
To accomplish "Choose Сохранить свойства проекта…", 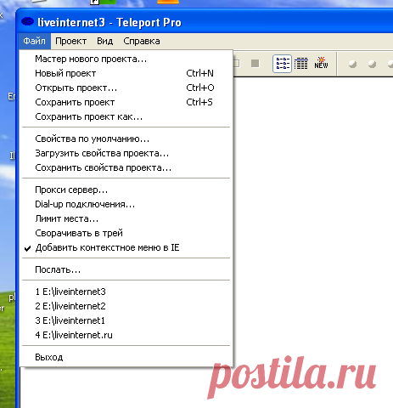I will [126, 167].
